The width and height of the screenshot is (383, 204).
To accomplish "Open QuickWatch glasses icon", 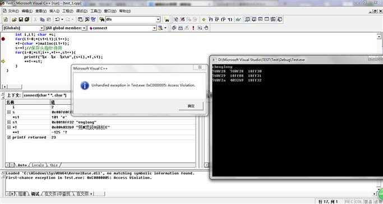I will pyautogui.click(x=238, y=19).
